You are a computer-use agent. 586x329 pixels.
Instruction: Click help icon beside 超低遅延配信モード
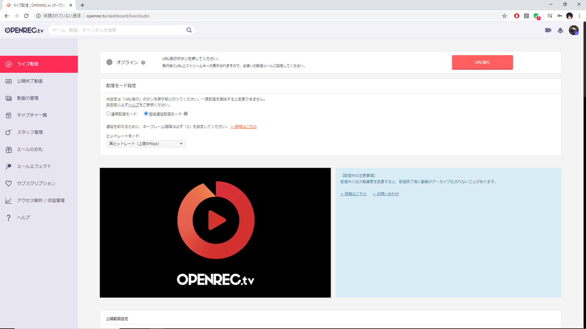click(x=186, y=114)
